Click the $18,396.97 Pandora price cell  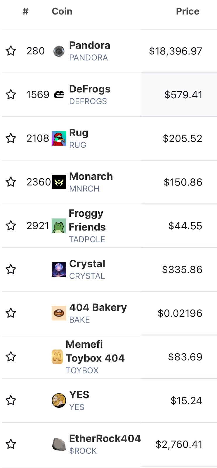pyautogui.click(x=176, y=51)
